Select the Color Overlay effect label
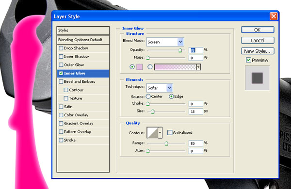 (76, 115)
